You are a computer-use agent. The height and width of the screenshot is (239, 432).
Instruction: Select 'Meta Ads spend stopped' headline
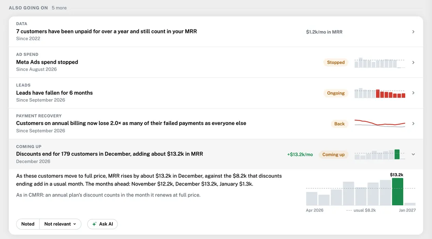click(x=47, y=62)
